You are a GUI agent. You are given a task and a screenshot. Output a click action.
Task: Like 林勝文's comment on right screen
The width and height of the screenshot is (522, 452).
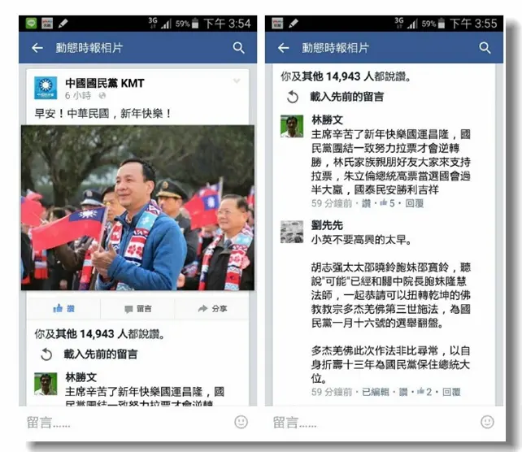pos(366,203)
